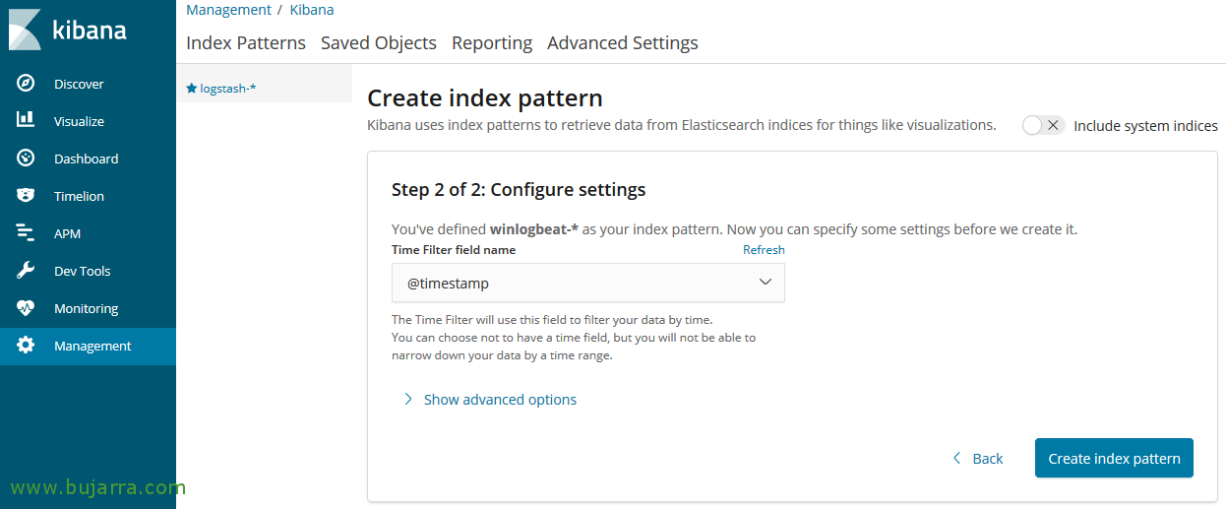Click the Management breadcrumb link

[228, 10]
